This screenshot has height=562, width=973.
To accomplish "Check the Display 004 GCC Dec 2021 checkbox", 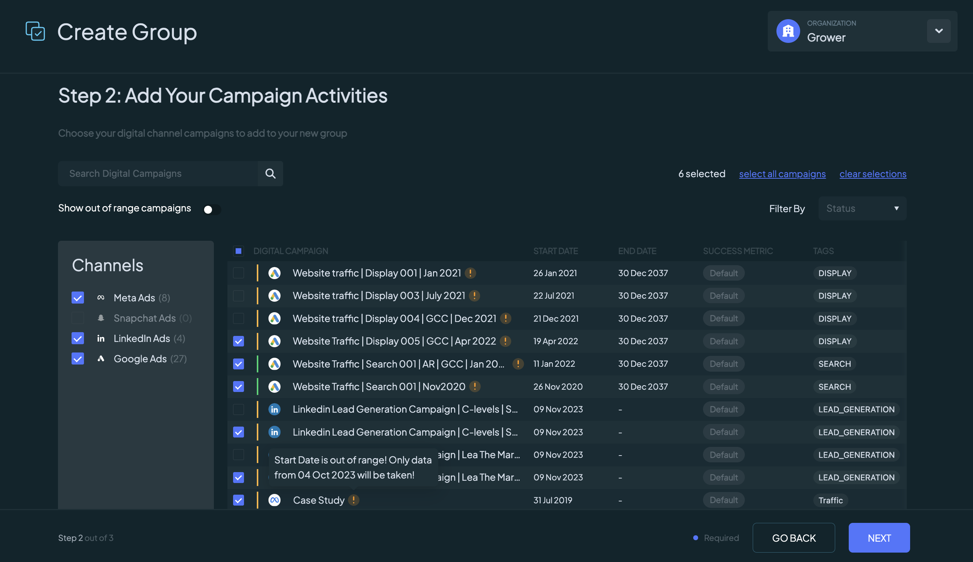I will pos(238,319).
